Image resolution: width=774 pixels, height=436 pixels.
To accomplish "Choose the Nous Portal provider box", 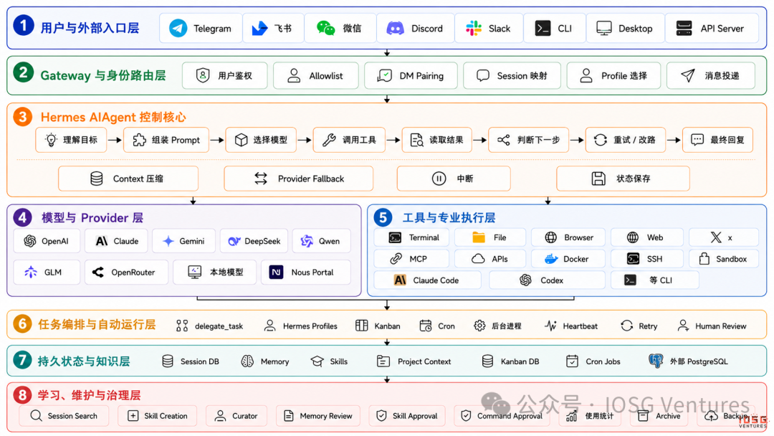I will pos(305,272).
